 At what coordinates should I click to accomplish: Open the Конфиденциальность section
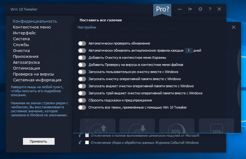(35, 21)
